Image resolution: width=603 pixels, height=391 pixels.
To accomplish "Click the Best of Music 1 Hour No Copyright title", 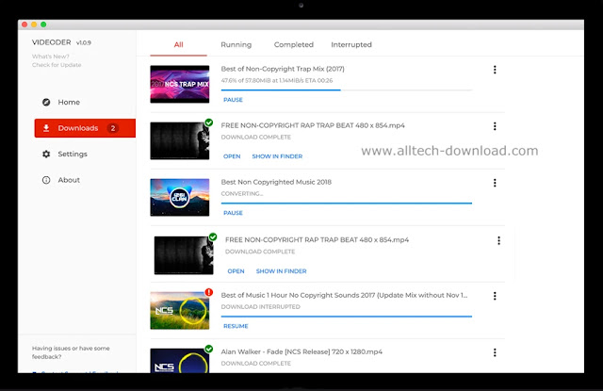I will [x=344, y=295].
